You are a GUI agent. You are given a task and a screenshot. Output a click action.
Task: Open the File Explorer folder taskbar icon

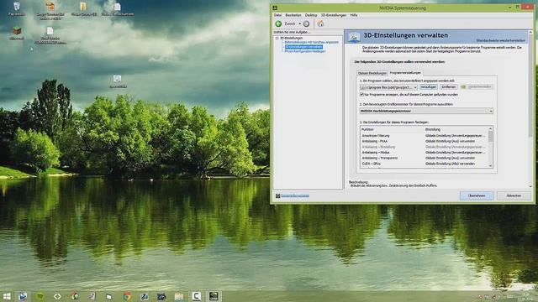(x=179, y=296)
